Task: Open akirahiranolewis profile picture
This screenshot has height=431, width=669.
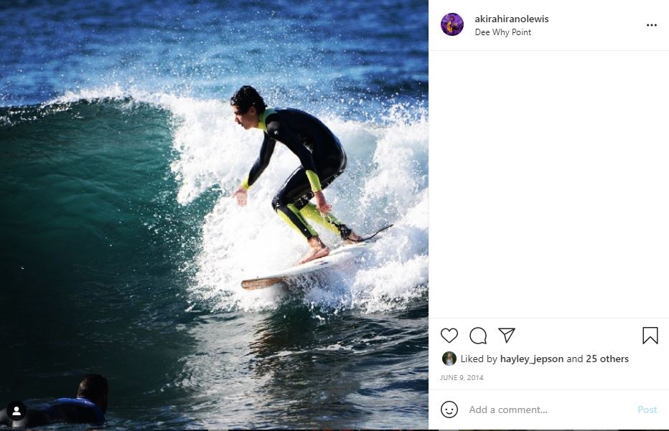Action: click(452, 24)
